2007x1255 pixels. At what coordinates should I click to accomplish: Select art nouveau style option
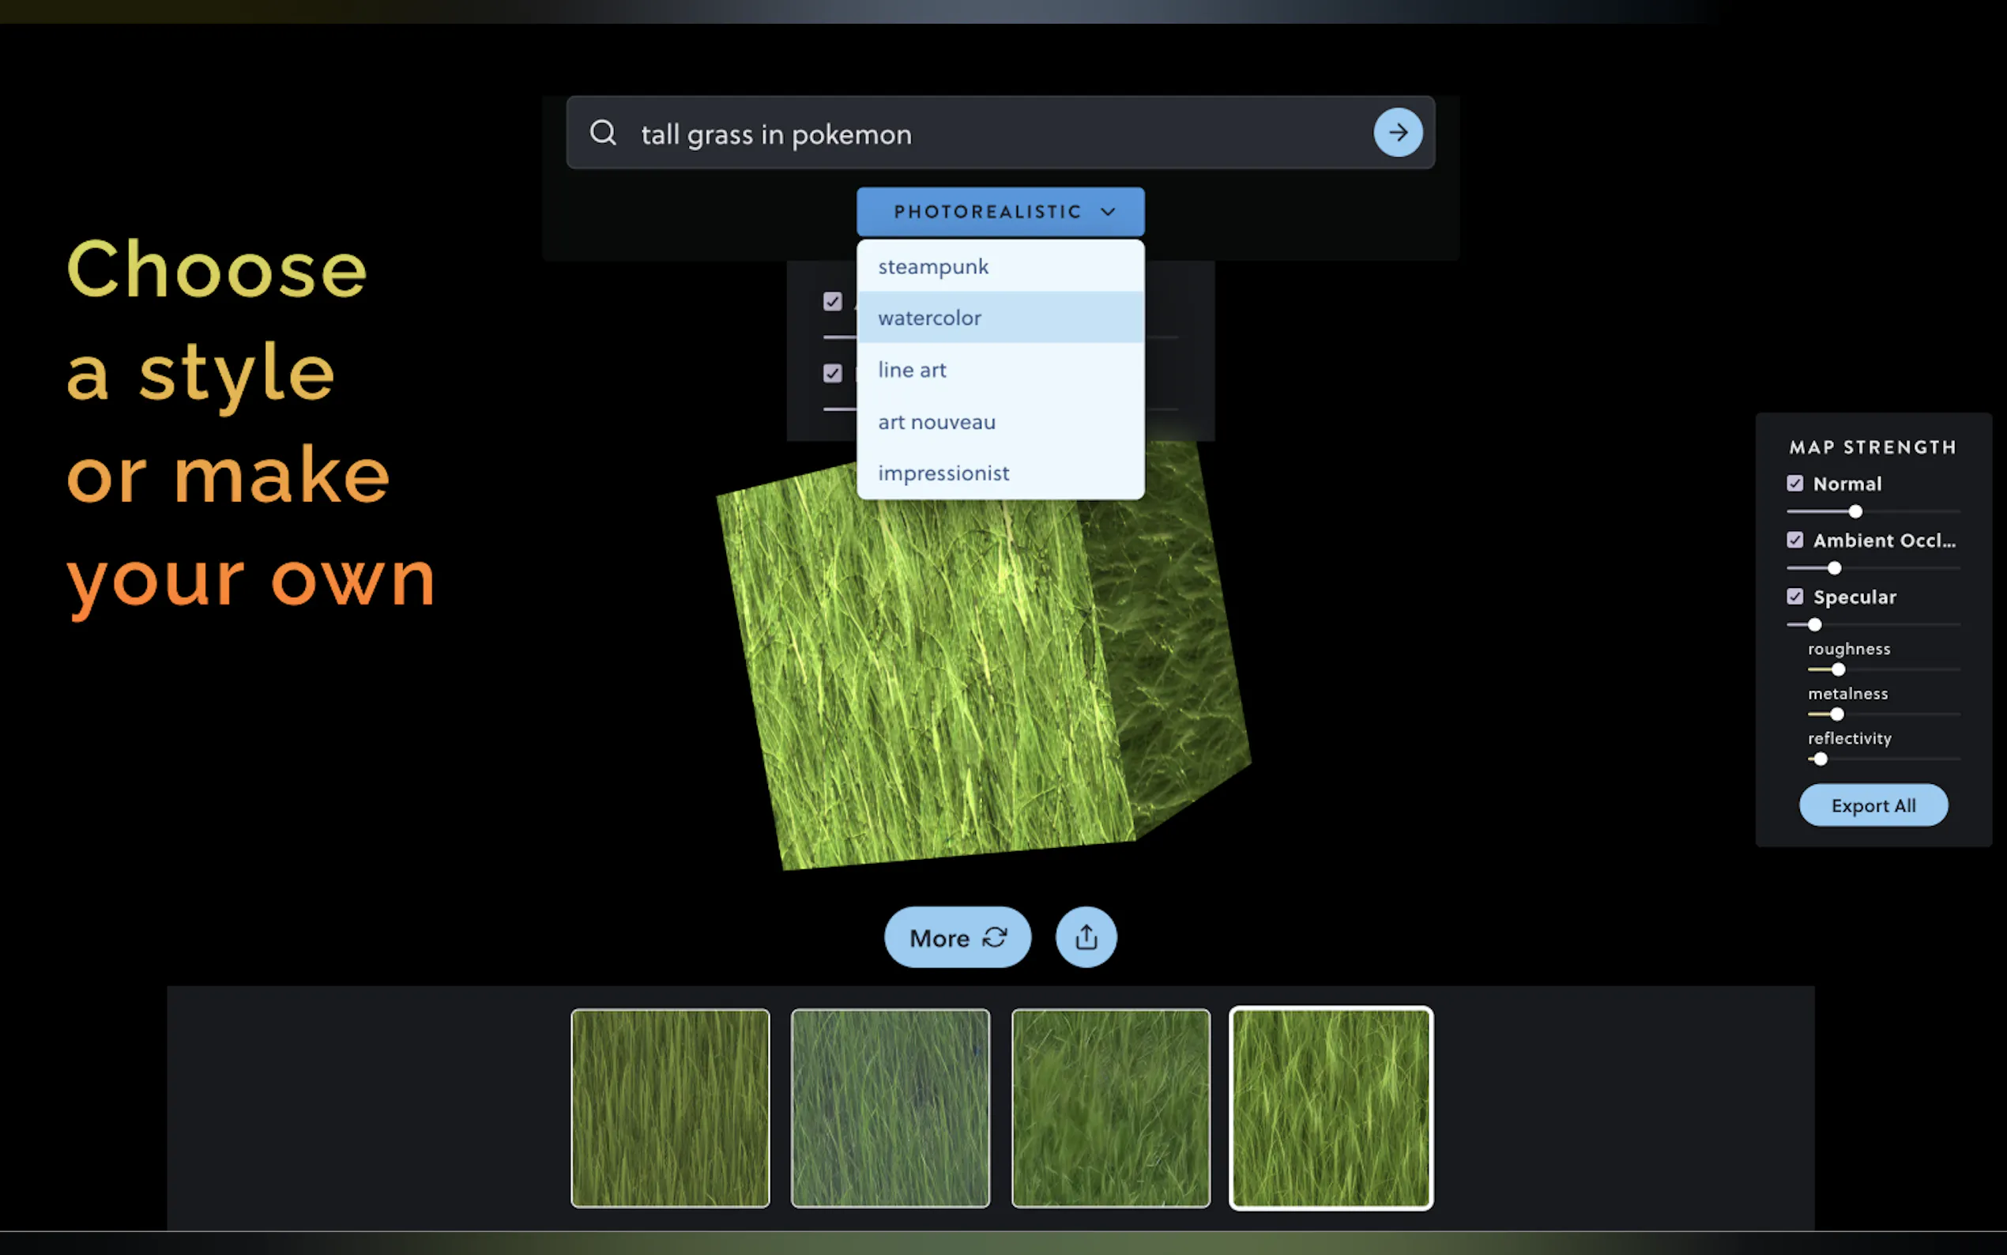(936, 422)
